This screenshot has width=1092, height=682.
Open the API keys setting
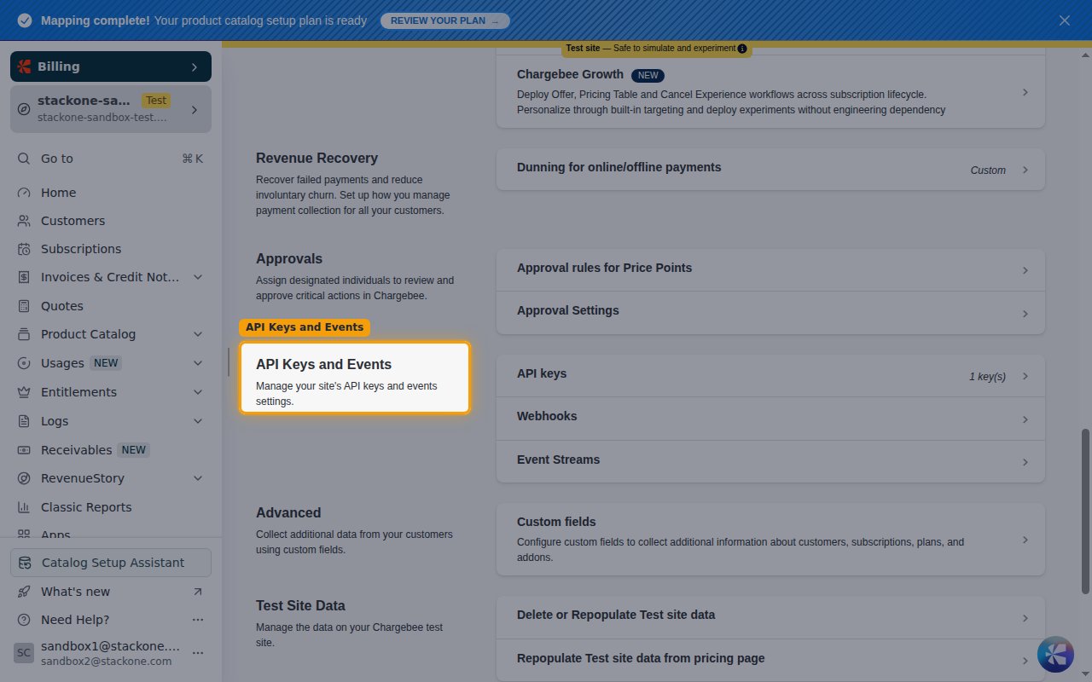(x=770, y=376)
